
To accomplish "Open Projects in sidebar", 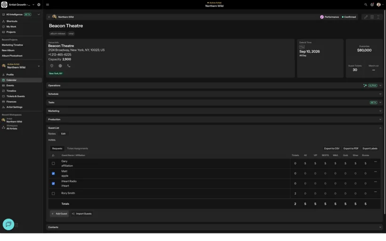I will click(11, 32).
